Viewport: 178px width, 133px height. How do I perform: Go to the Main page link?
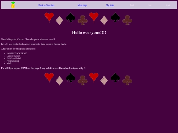pyautogui.click(x=82, y=5)
